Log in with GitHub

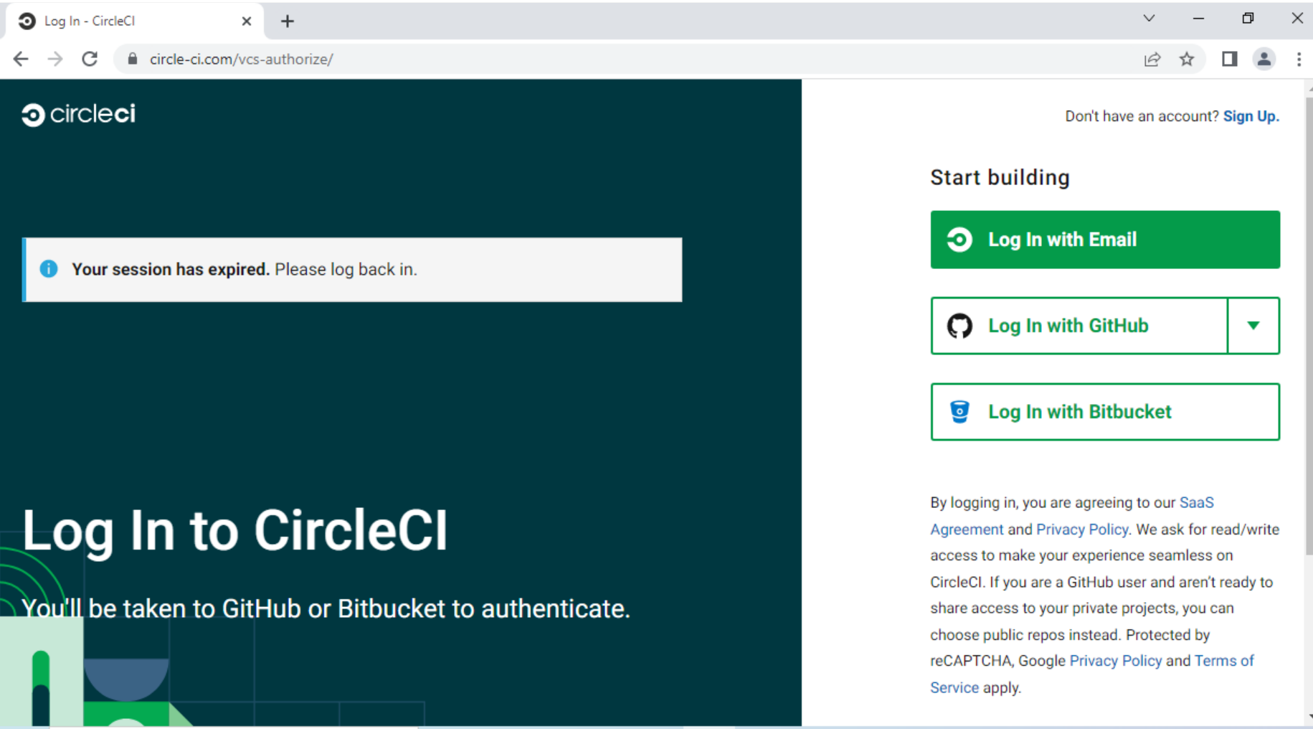[x=1079, y=326]
